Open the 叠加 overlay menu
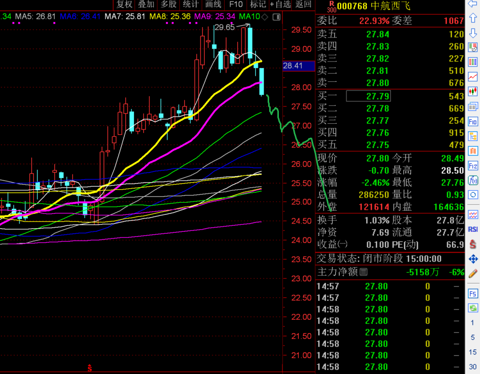This screenshot has height=374, width=480. pyautogui.click(x=146, y=5)
